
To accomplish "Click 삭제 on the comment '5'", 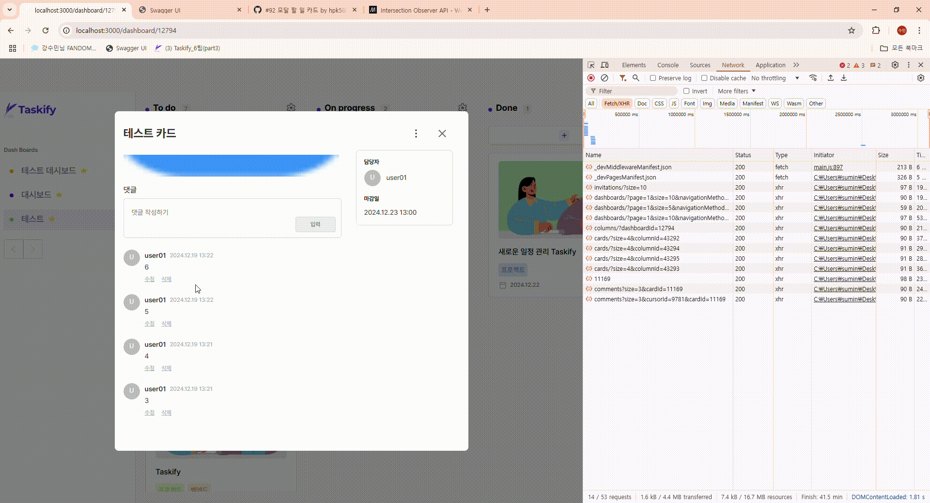I will point(166,324).
